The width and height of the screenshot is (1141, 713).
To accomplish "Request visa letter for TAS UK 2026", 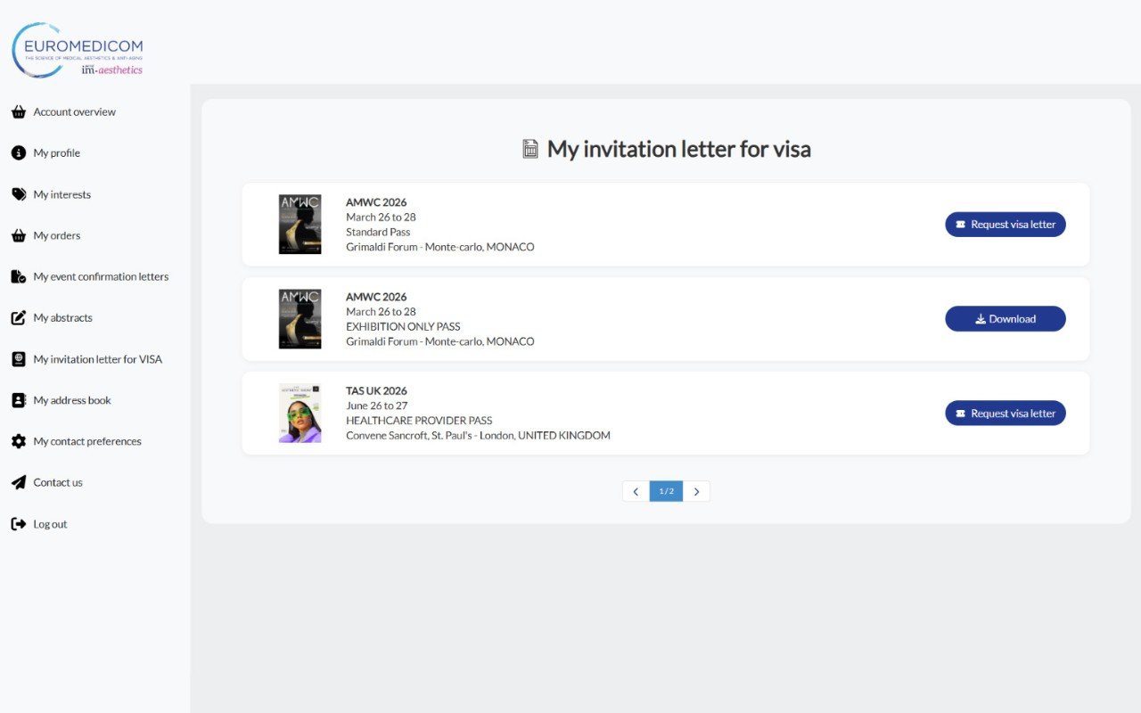I will (x=1005, y=414).
